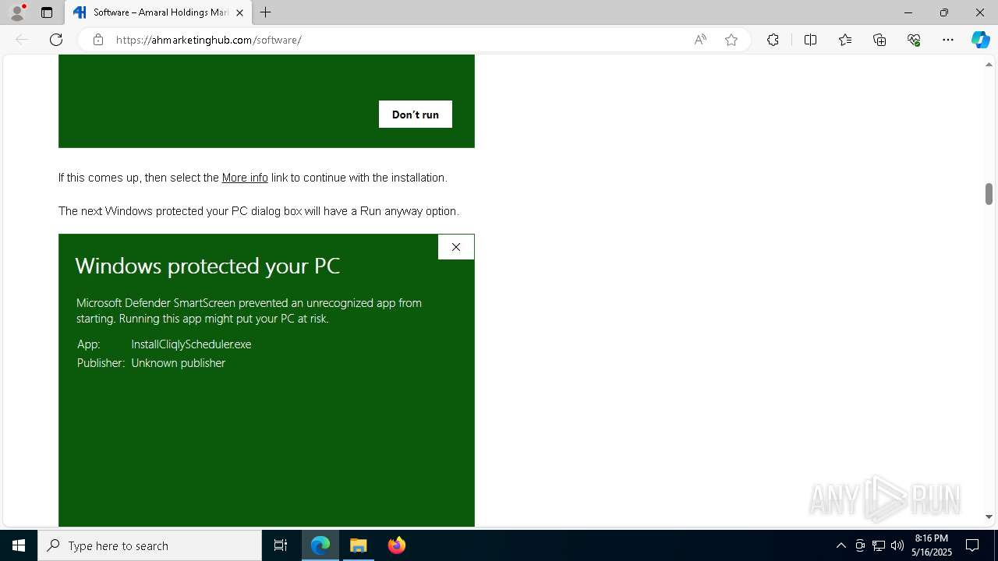
Task: Open the browser profile icon
Action: click(x=17, y=12)
